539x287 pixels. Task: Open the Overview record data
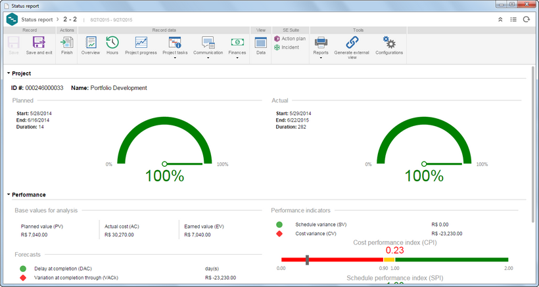click(91, 43)
